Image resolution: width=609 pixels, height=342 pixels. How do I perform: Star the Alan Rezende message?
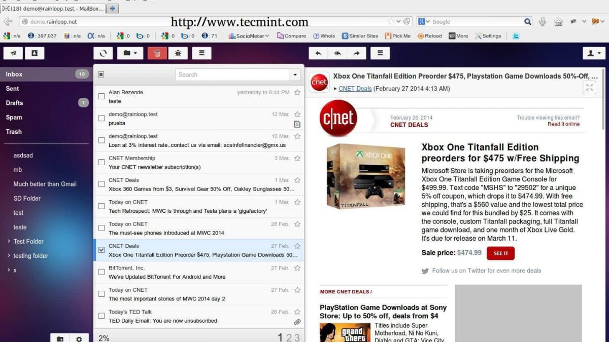[297, 92]
